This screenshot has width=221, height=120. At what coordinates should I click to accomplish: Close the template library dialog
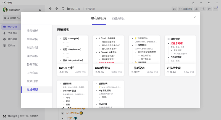click(x=194, y=17)
